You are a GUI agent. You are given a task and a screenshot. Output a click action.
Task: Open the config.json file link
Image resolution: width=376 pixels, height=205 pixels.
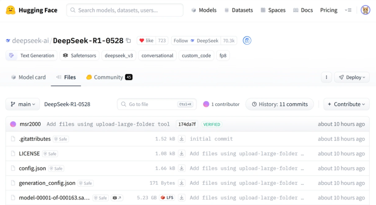32,168
